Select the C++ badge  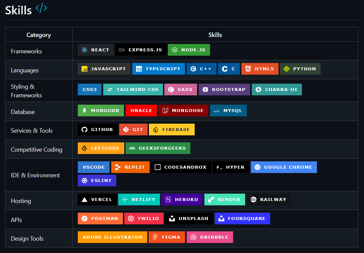pyautogui.click(x=201, y=69)
